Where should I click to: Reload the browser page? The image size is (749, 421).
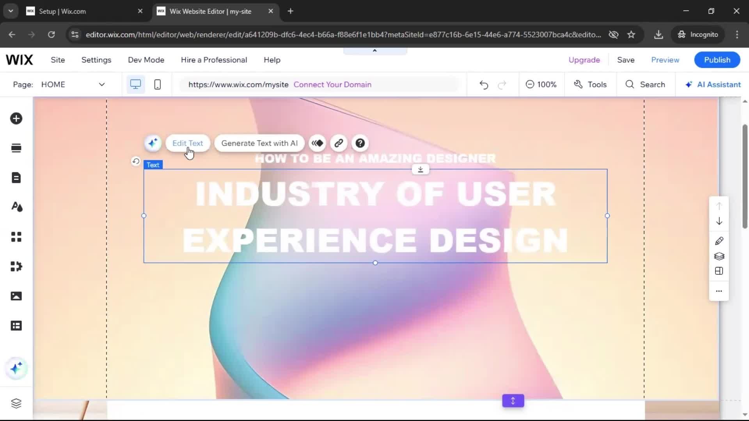pyautogui.click(x=51, y=35)
